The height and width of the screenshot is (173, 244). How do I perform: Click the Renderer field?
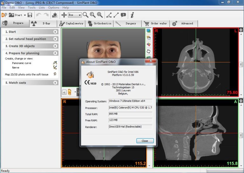coord(130,127)
